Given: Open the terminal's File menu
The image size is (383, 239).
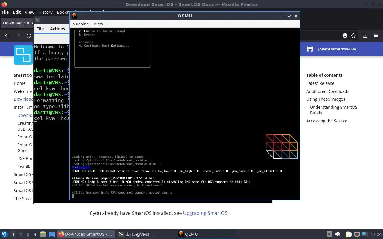Looking at the screenshot, I should click(x=40, y=29).
